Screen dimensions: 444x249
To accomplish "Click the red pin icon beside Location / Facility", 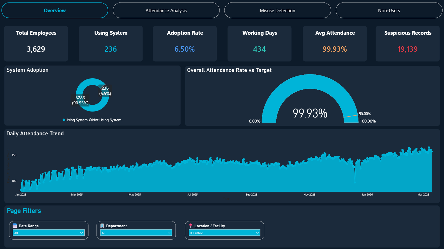I will [x=190, y=226].
